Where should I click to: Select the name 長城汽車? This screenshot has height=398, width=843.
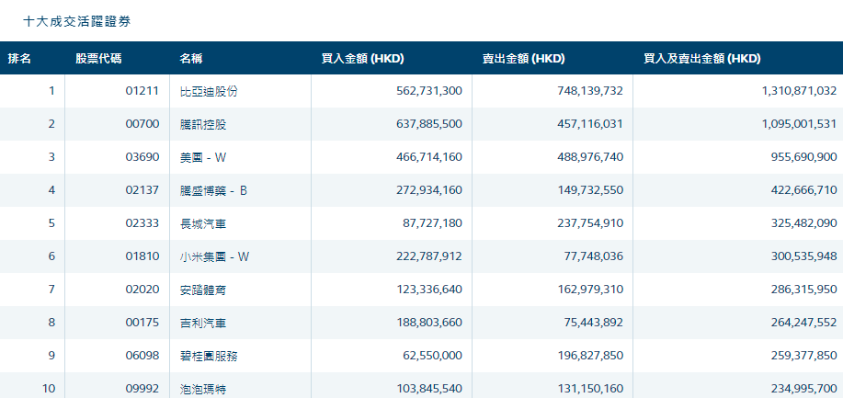pyautogui.click(x=202, y=223)
